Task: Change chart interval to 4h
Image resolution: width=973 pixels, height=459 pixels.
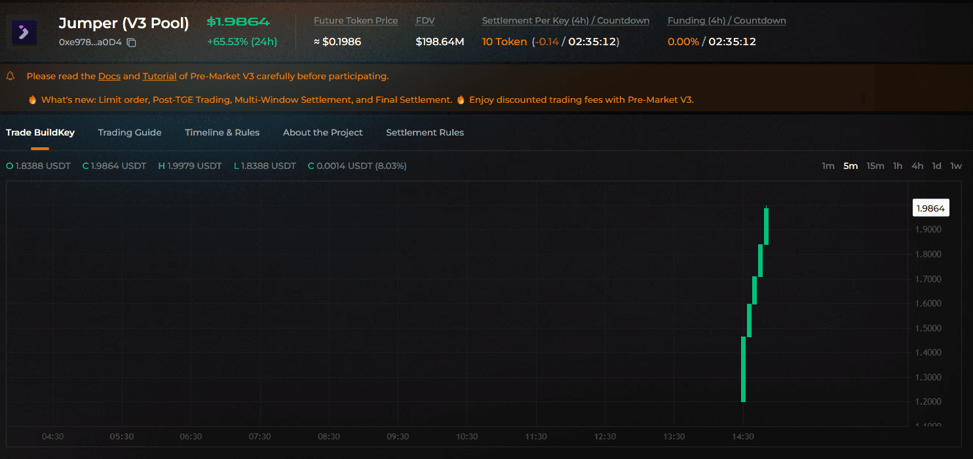Action: coord(917,166)
